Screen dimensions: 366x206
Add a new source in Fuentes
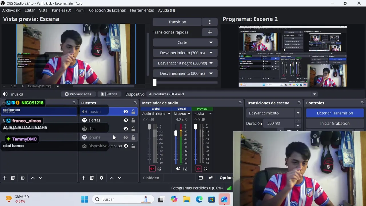coord(83,178)
